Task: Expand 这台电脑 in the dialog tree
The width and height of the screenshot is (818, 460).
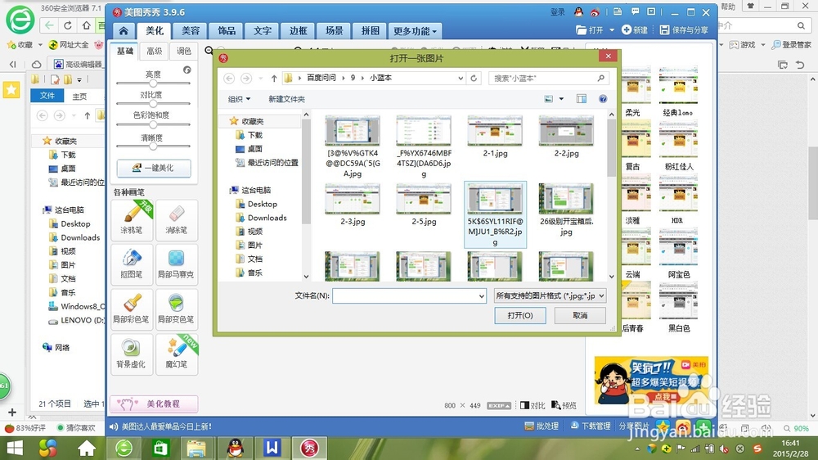Action: tap(250, 190)
